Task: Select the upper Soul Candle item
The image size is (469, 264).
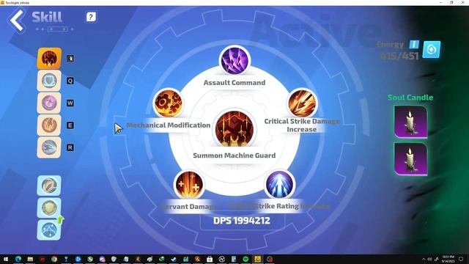Action: 410,122
